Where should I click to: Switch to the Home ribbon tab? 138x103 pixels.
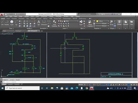pyautogui.click(x=3, y=19)
